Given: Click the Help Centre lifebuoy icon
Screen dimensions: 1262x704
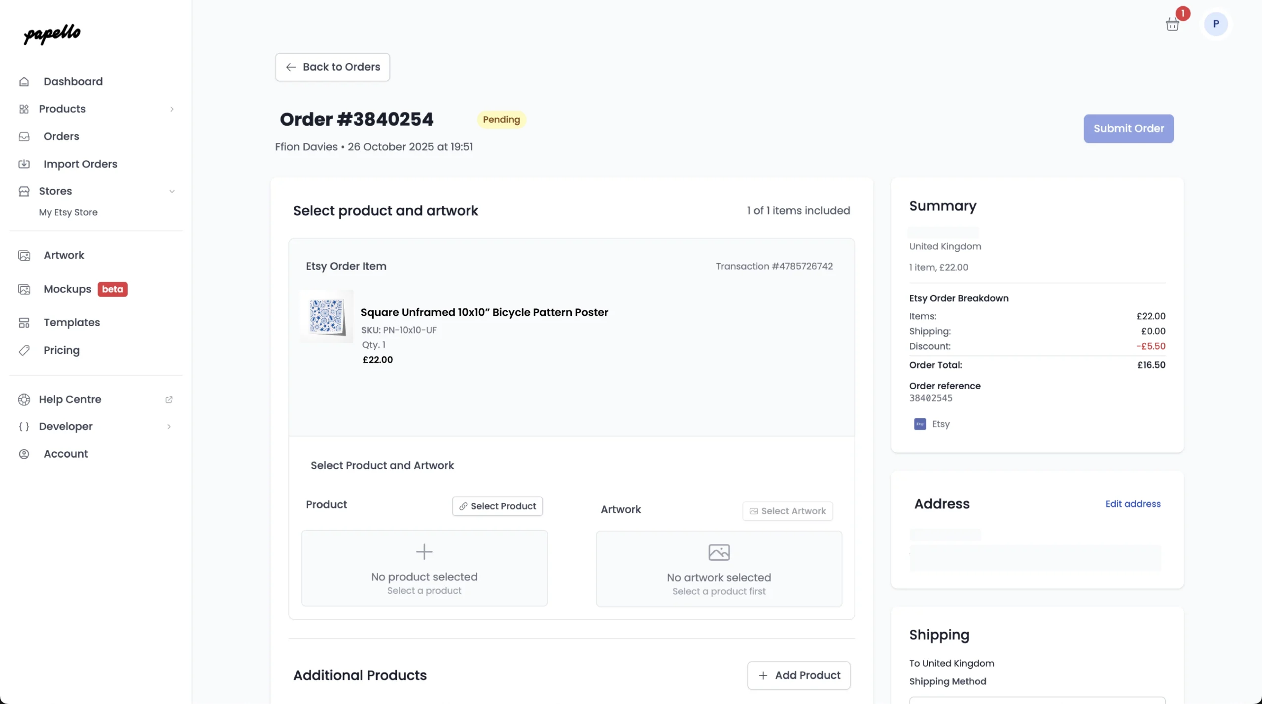Looking at the screenshot, I should tap(24, 400).
